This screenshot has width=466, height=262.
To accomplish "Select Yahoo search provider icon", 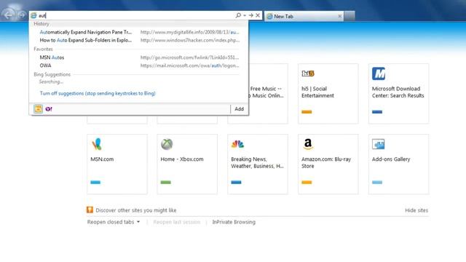I will (49, 109).
